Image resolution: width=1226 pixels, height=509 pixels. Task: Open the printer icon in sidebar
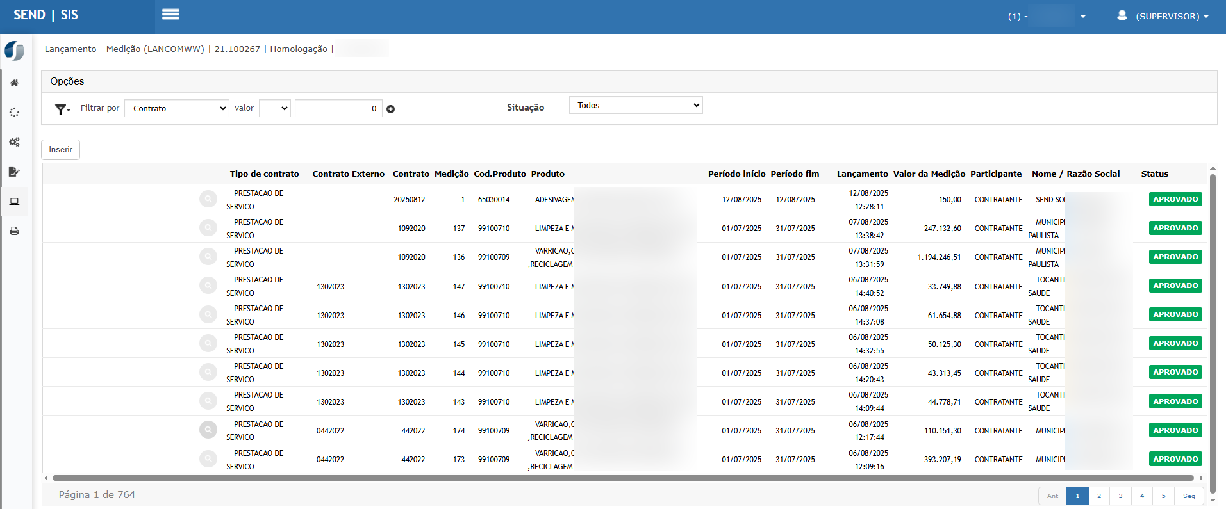pos(14,231)
